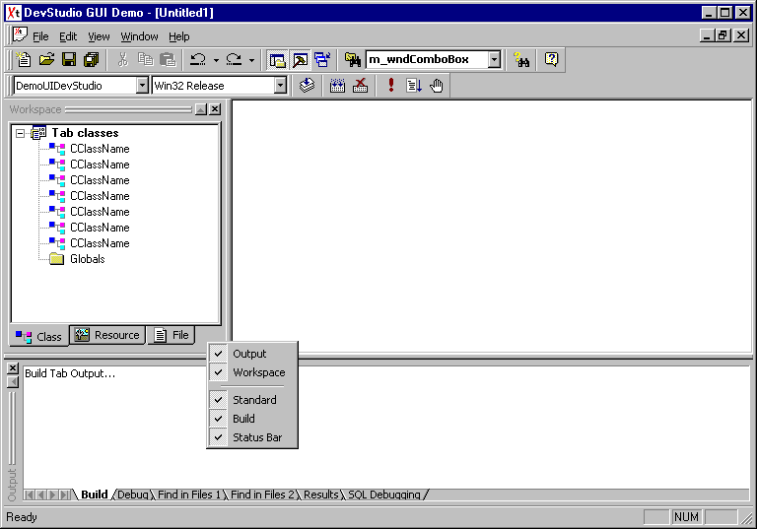Expand the Win32 Release configuration dropdown
This screenshot has width=757, height=529.
click(280, 86)
